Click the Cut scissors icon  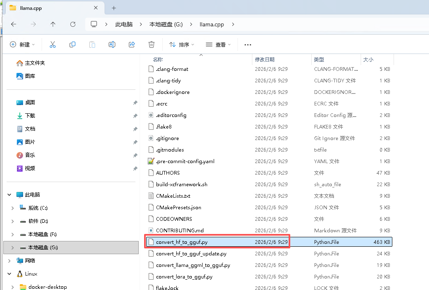[x=53, y=44]
